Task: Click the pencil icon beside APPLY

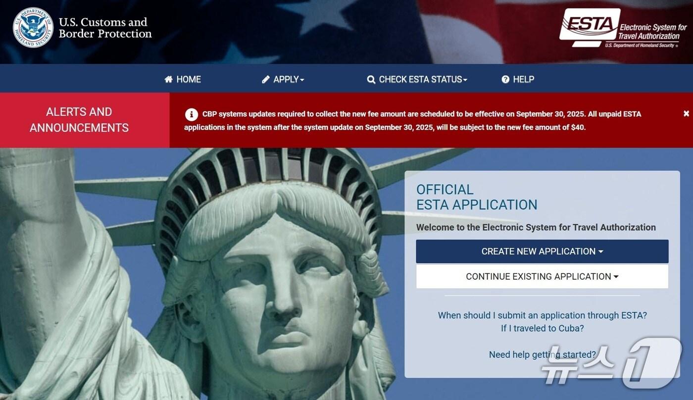Action: tap(266, 79)
